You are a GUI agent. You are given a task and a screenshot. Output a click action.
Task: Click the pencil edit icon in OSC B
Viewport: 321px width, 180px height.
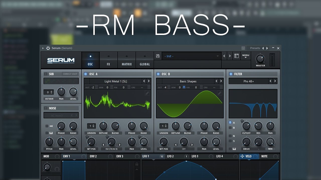[219, 93]
